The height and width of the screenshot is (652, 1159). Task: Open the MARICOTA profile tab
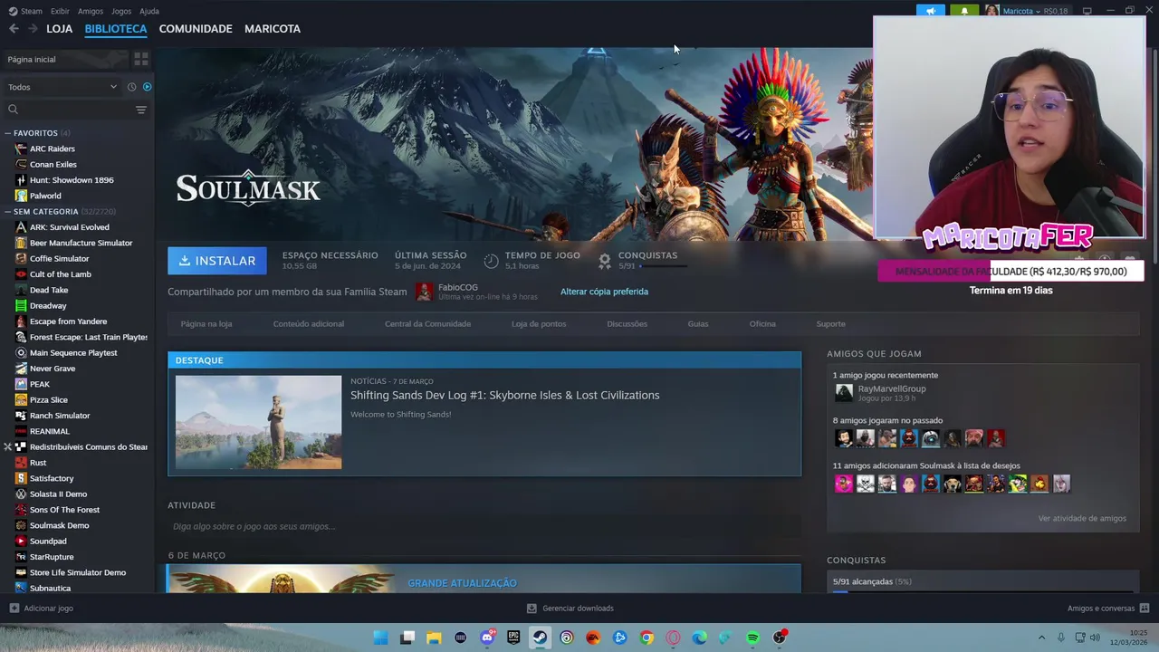coord(273,29)
